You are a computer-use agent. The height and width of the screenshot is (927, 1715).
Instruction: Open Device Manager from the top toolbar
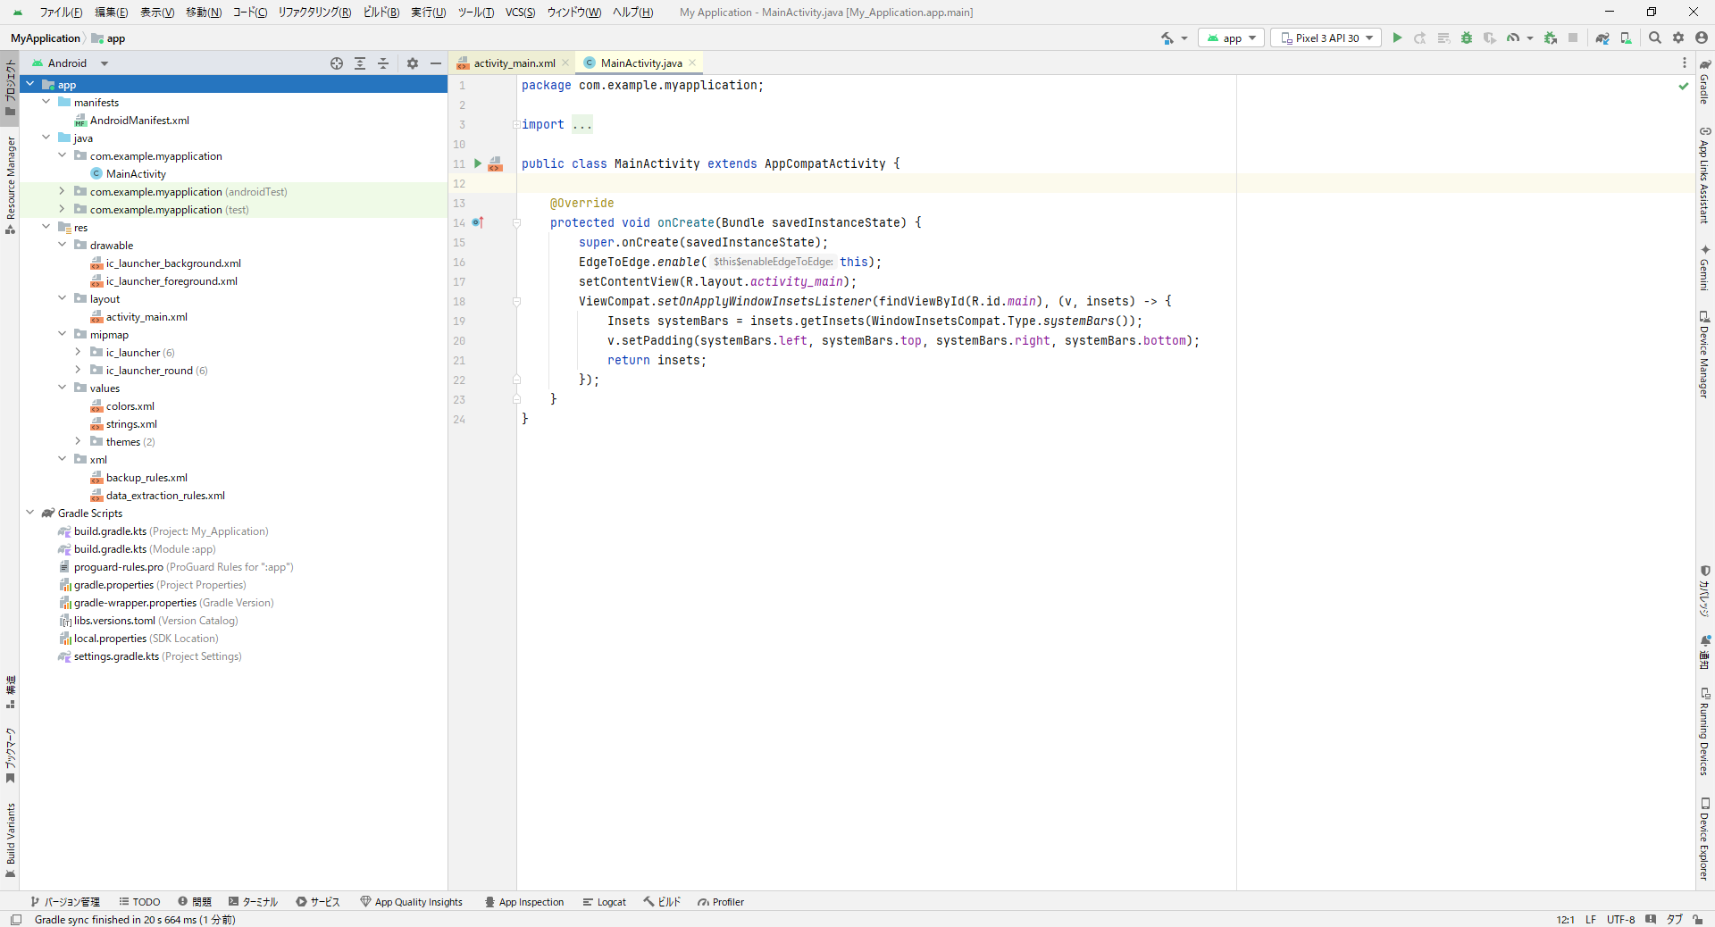tap(1626, 38)
